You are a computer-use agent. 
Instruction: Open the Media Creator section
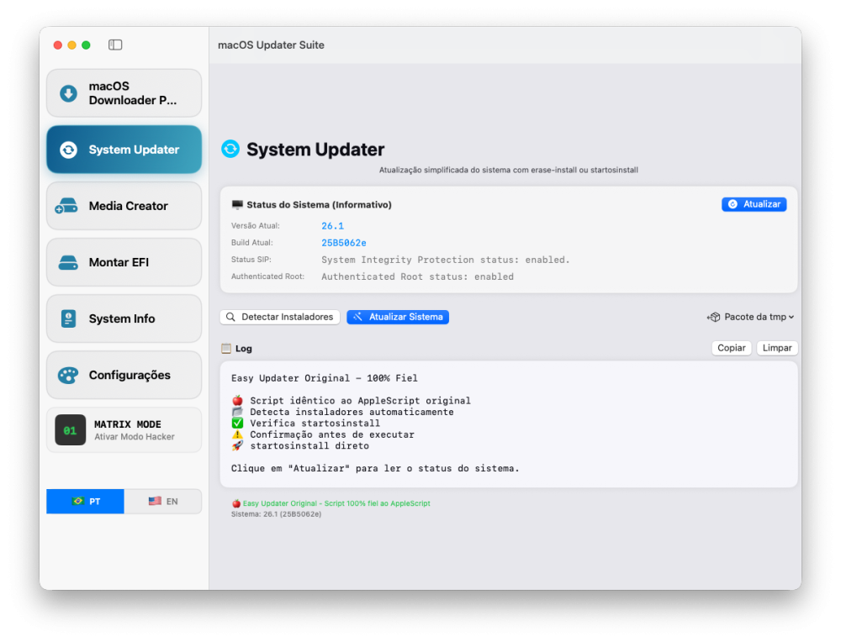click(124, 206)
